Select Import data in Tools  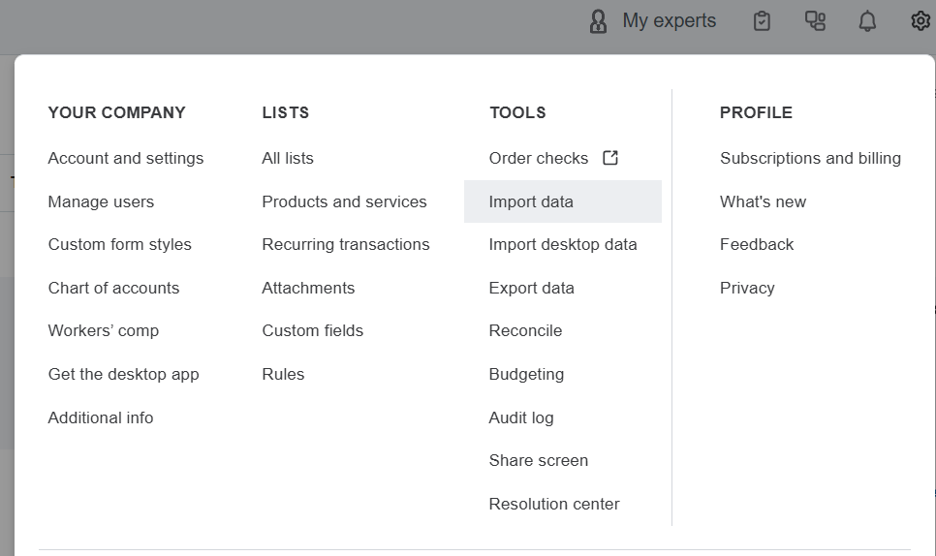coord(531,201)
